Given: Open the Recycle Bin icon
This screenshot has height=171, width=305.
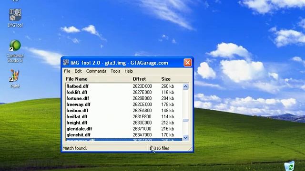Looking at the screenshot, I should pos(289,166).
